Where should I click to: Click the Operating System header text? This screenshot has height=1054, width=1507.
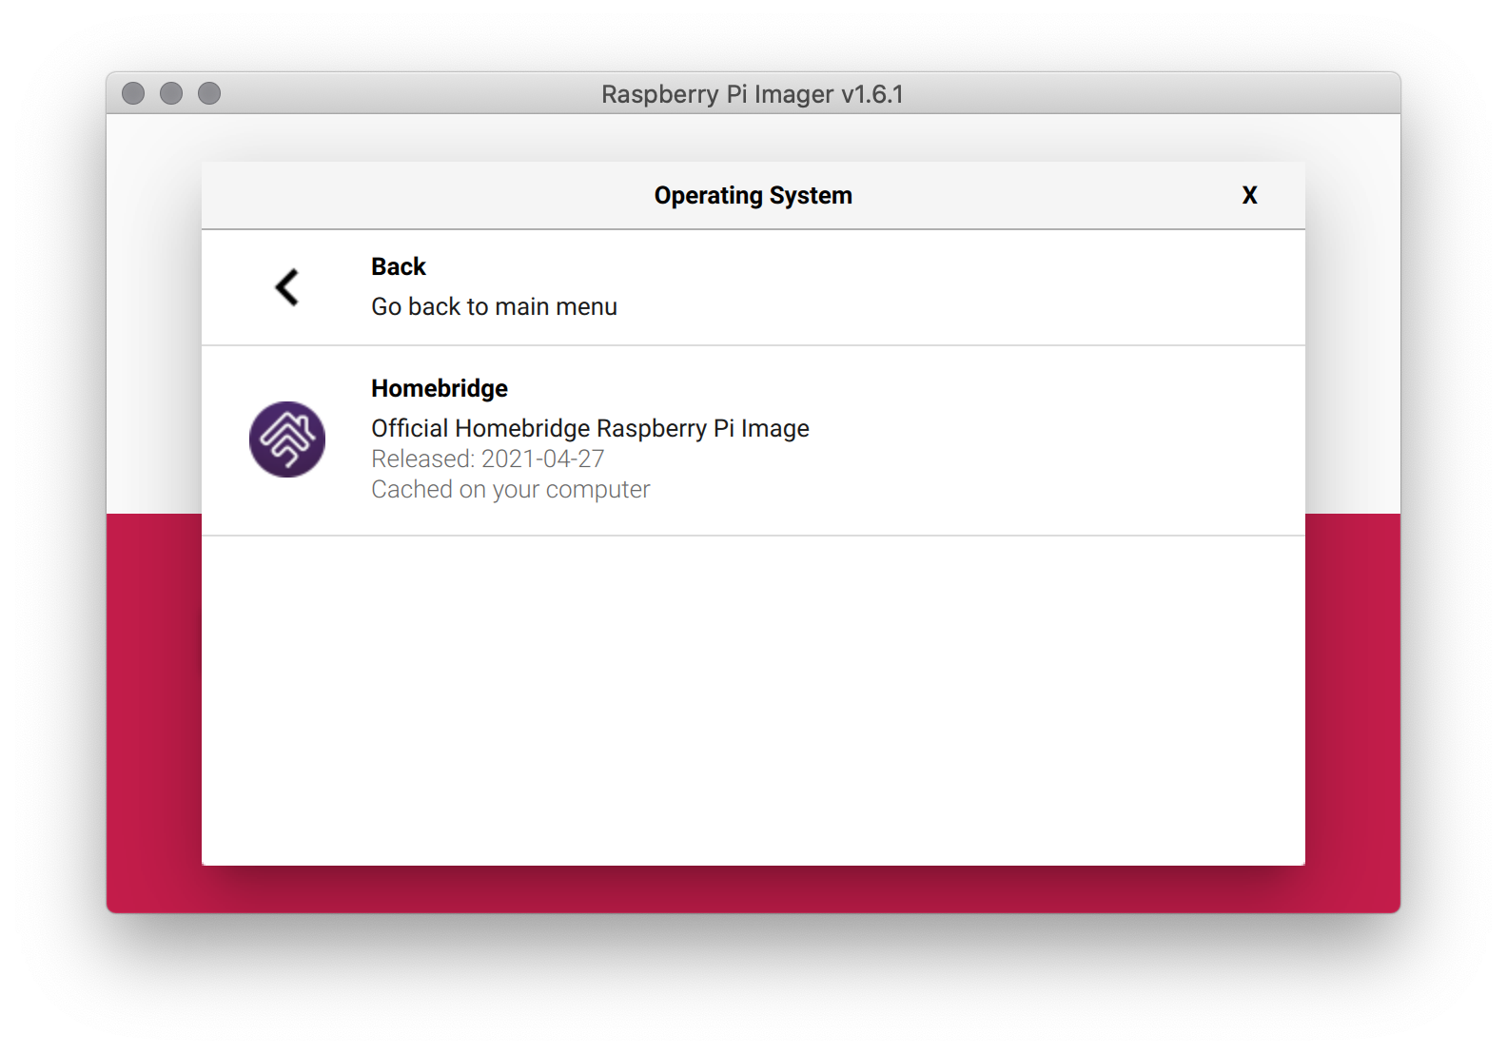(x=753, y=195)
